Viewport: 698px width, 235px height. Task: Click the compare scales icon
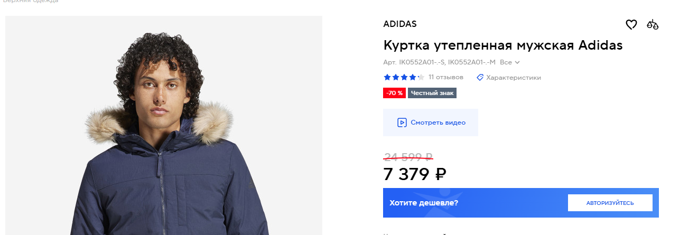coord(653,24)
